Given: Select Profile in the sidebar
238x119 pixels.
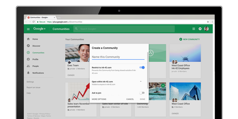Looking at the screenshot, I should [35, 59].
